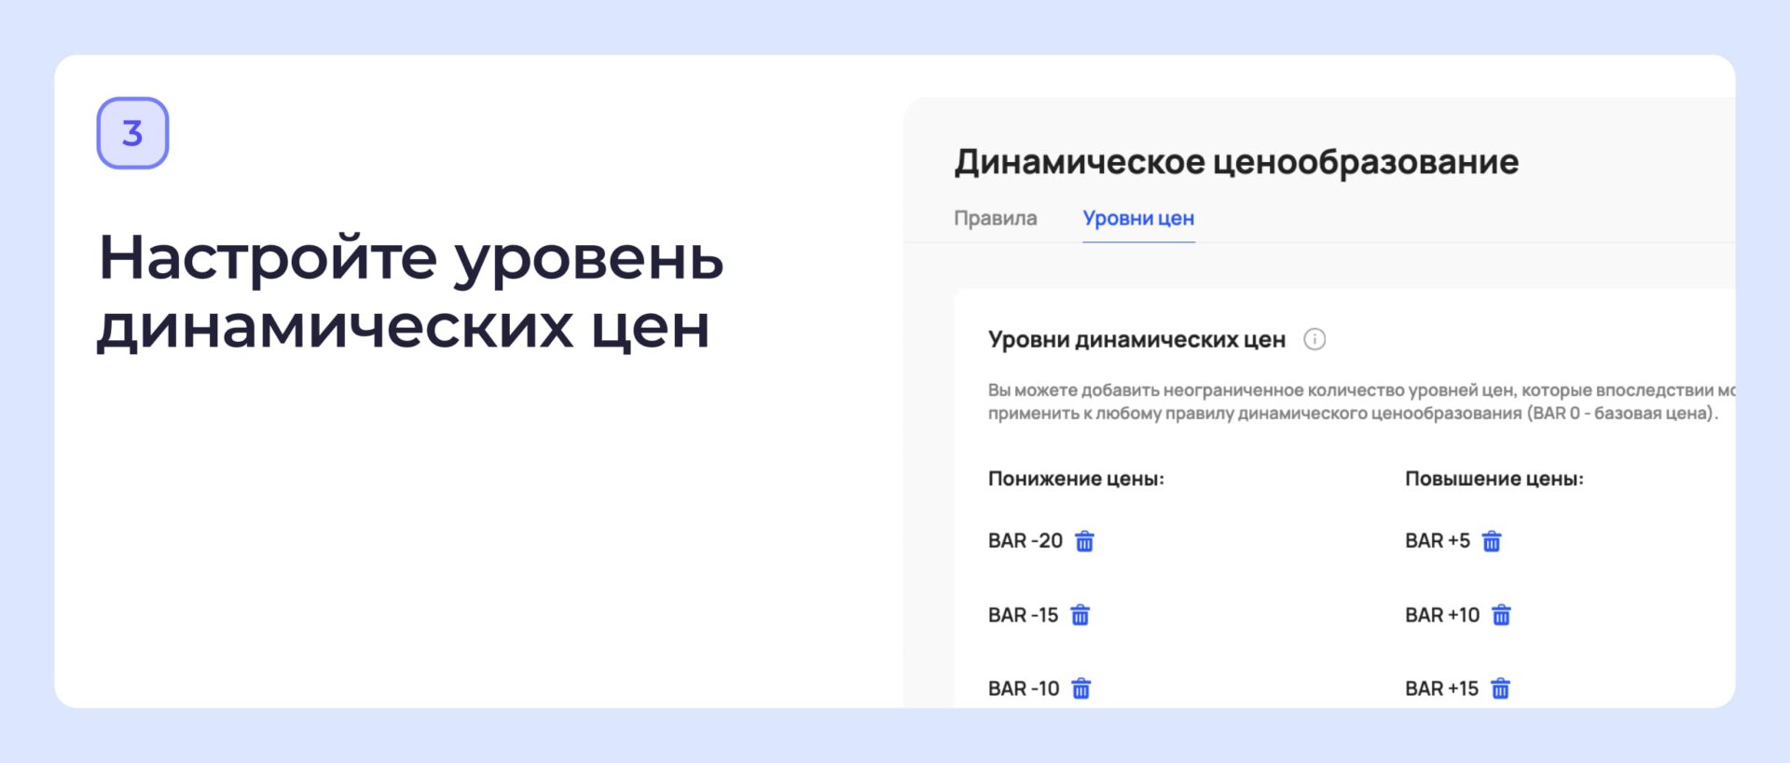The height and width of the screenshot is (763, 1790).
Task: Click the Уровни динамических цен section heading
Action: (1136, 339)
